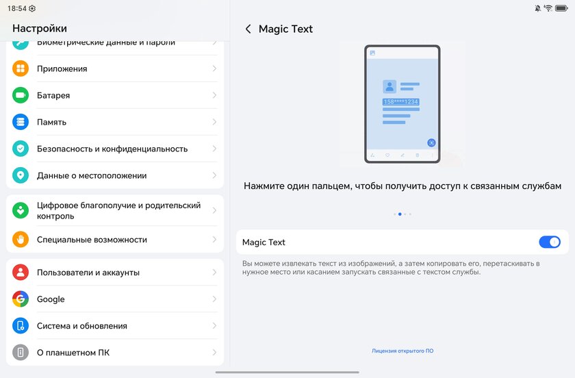The width and height of the screenshot is (575, 378).
Task: Tap the gray О планшетном ПК icon
Action: coord(21,352)
